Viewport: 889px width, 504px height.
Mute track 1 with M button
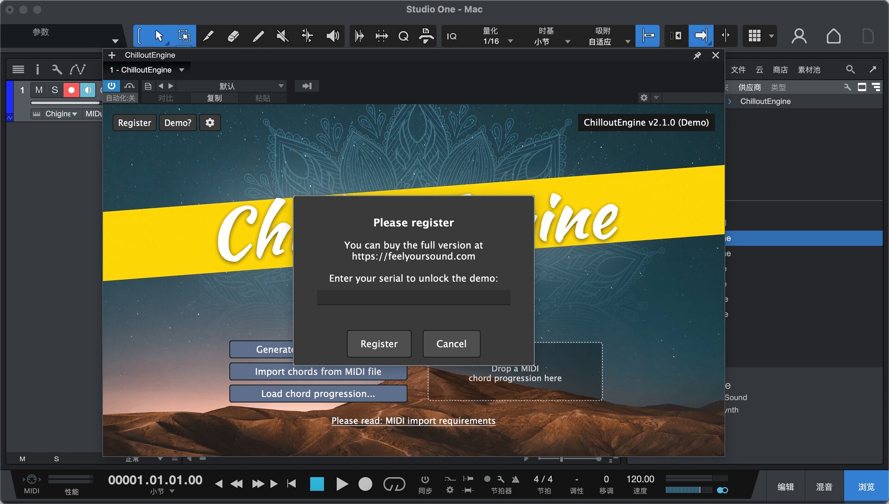39,90
